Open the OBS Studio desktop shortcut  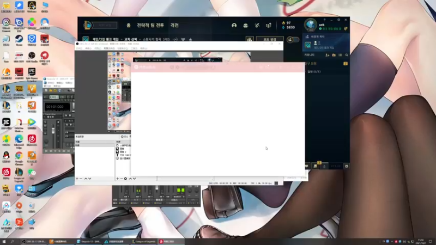32,57
